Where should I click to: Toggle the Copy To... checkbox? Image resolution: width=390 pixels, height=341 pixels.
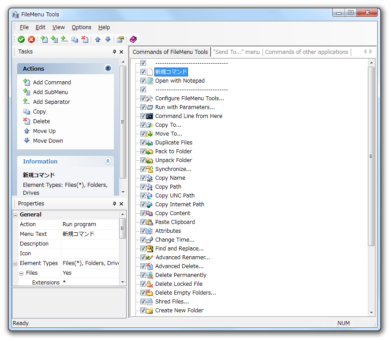pos(143,125)
